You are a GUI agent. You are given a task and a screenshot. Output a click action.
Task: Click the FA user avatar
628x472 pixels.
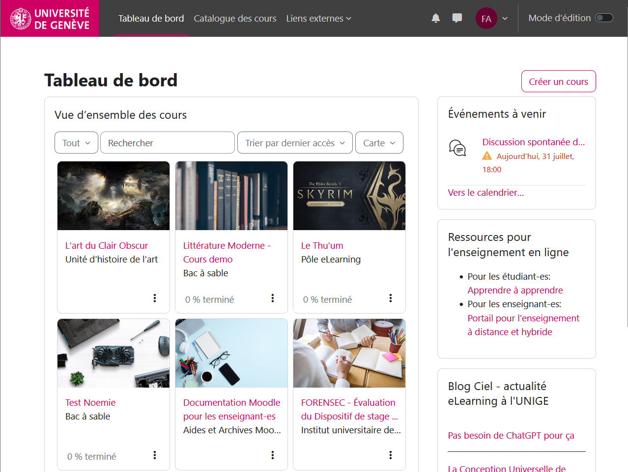pos(486,19)
